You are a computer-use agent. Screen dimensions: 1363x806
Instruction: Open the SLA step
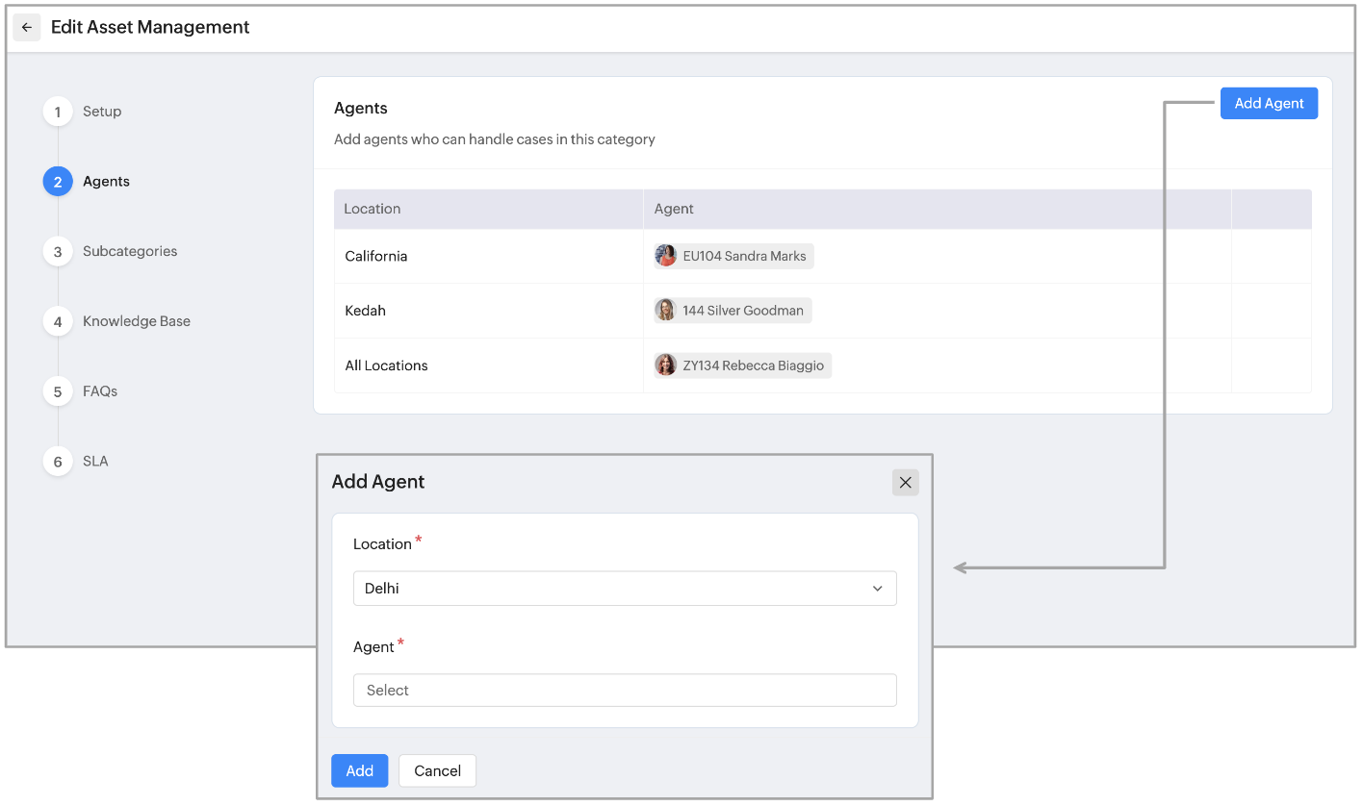click(x=95, y=462)
